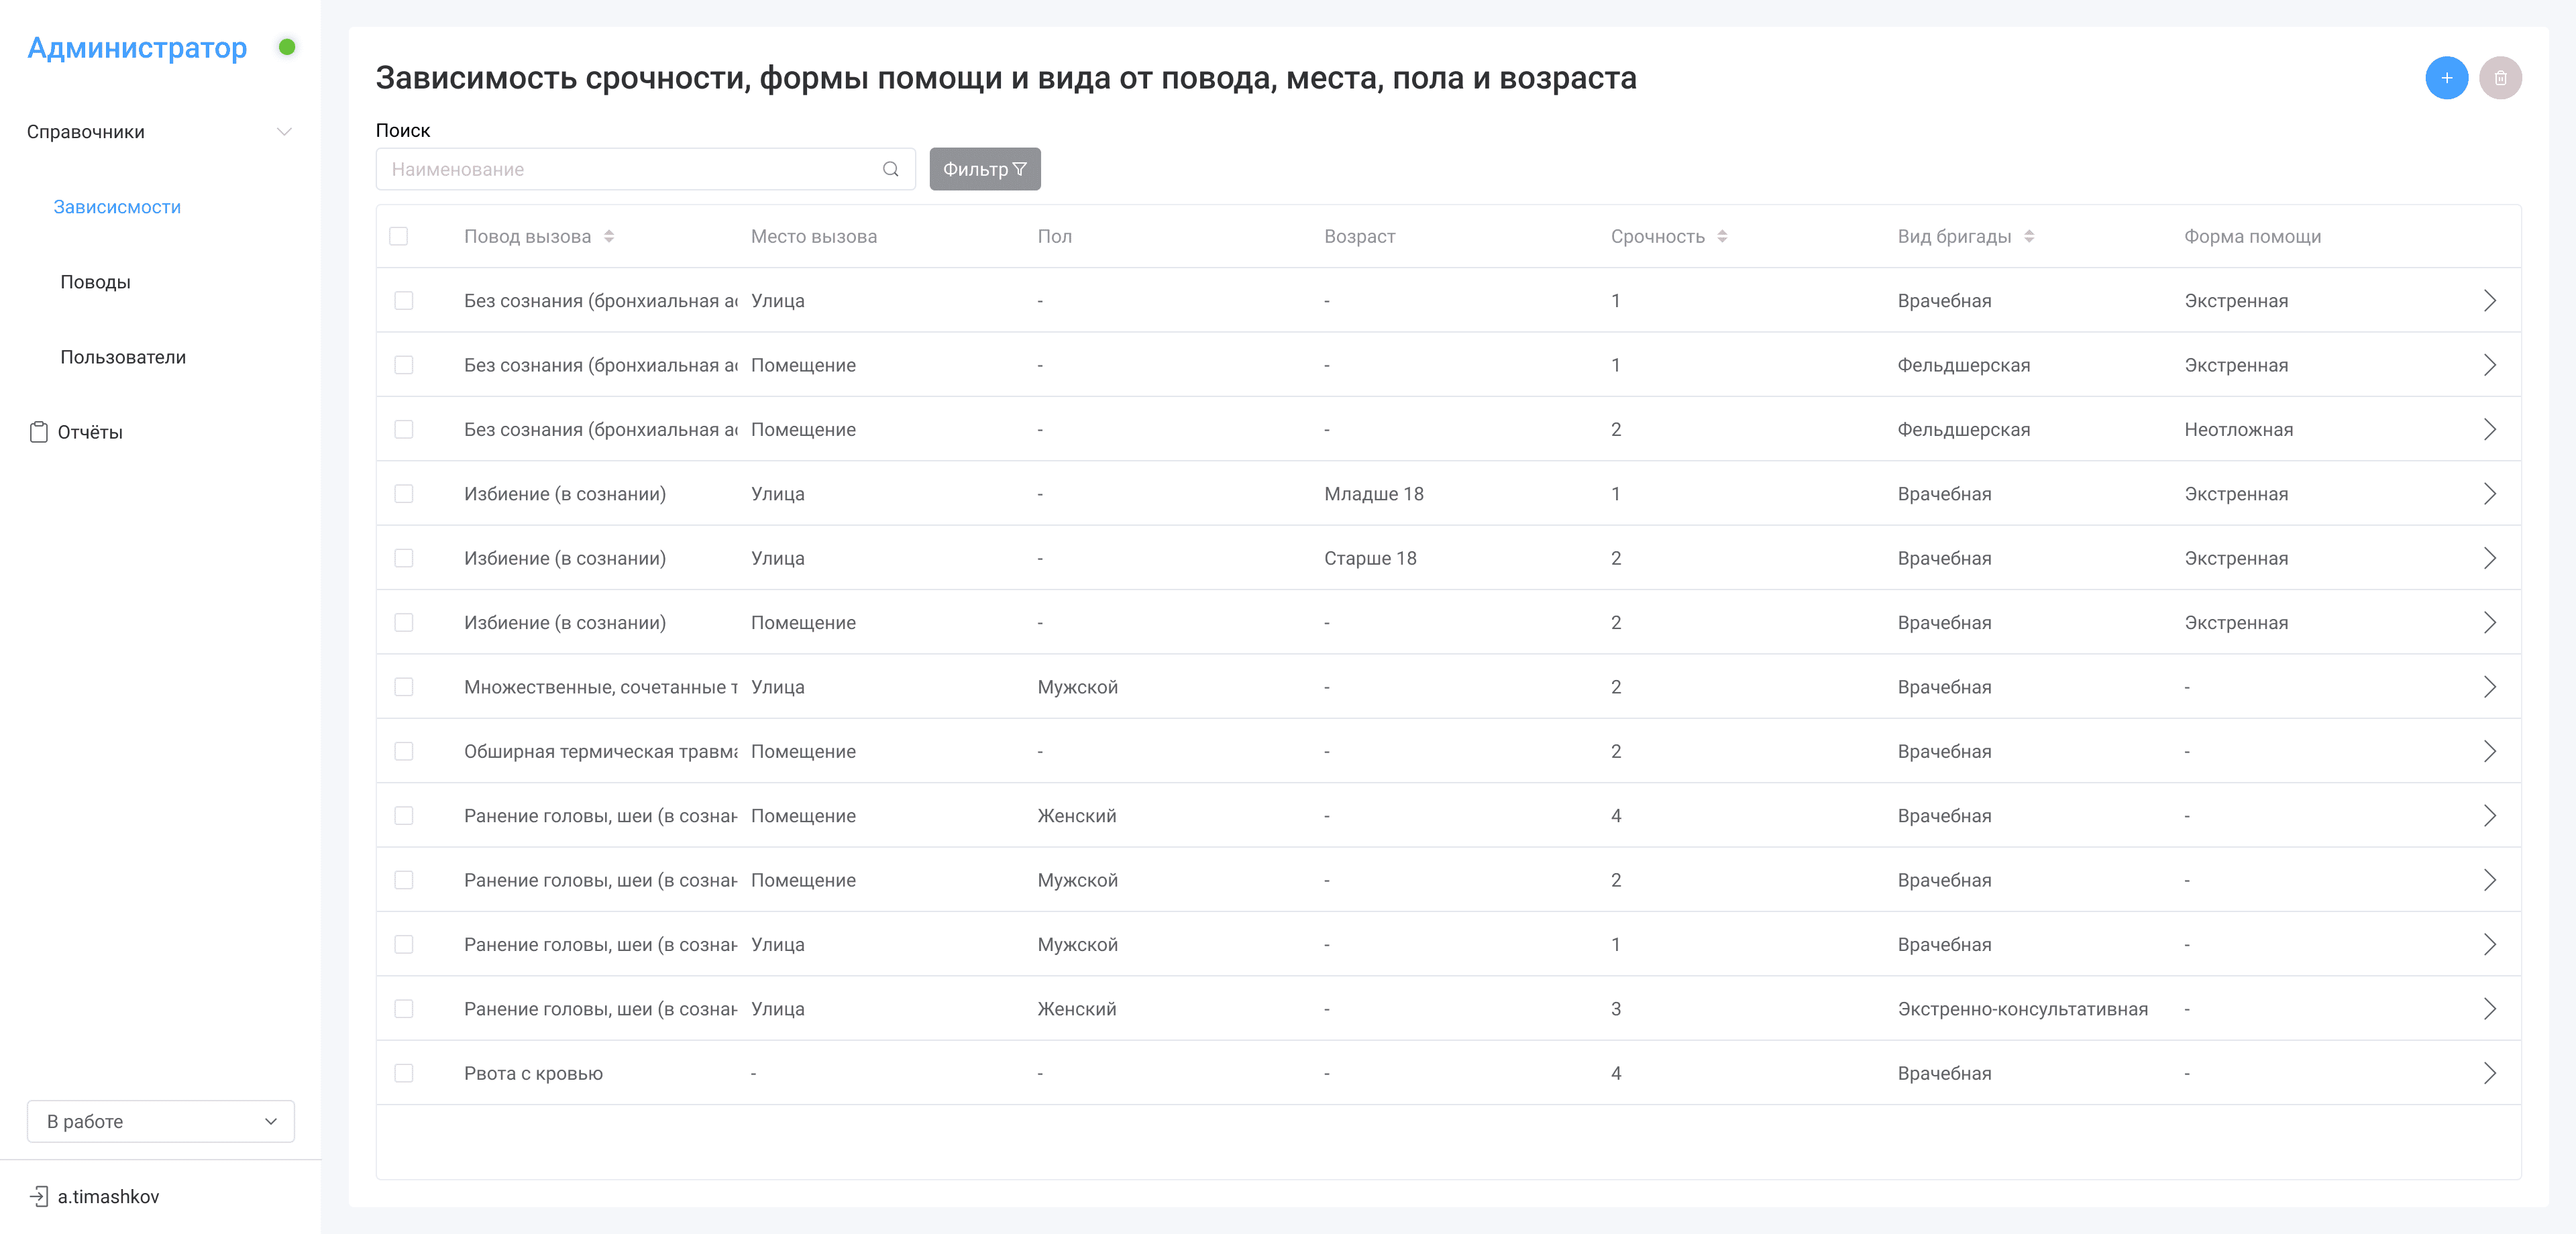2576x1234 pixels.
Task: Open the В работе status dropdown
Action: click(x=160, y=1121)
